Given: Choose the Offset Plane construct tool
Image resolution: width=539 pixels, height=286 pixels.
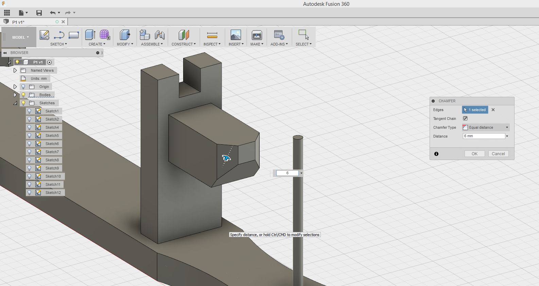Looking at the screenshot, I should (x=184, y=35).
